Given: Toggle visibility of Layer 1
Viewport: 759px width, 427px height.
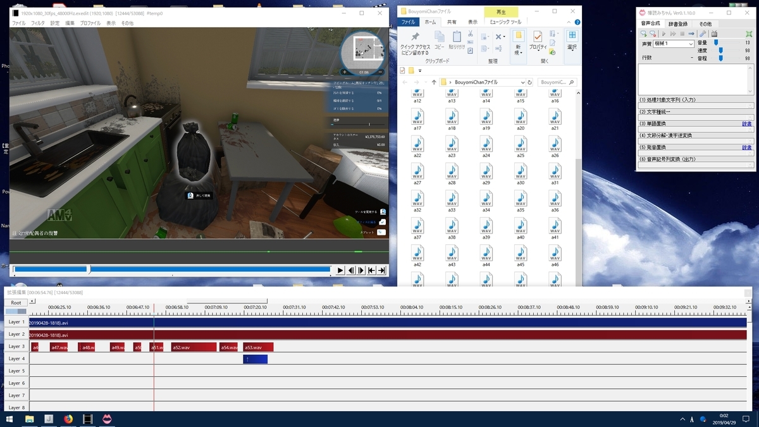Looking at the screenshot, I should (x=16, y=322).
